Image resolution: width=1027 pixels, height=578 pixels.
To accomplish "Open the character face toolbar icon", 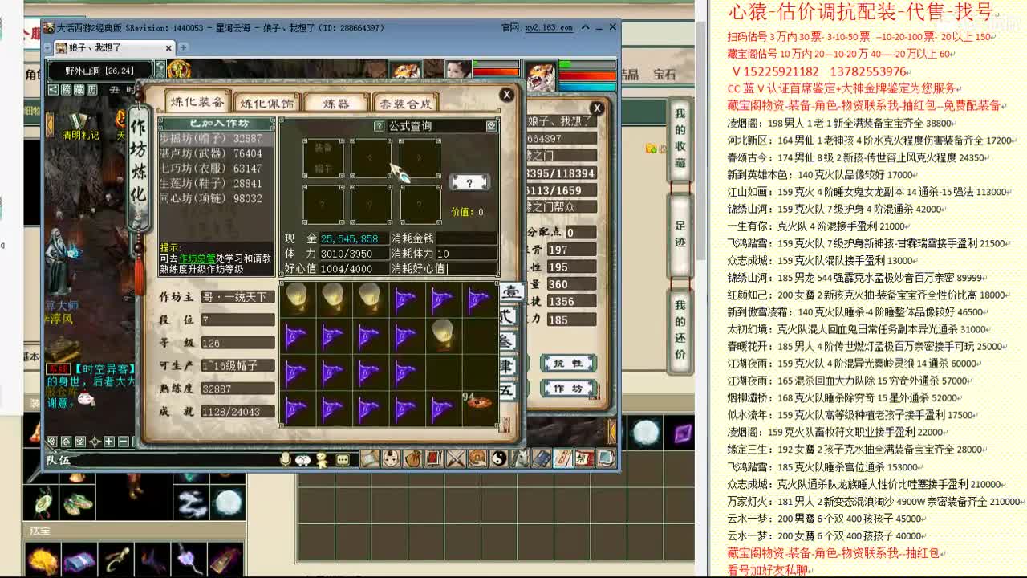I will tap(391, 458).
